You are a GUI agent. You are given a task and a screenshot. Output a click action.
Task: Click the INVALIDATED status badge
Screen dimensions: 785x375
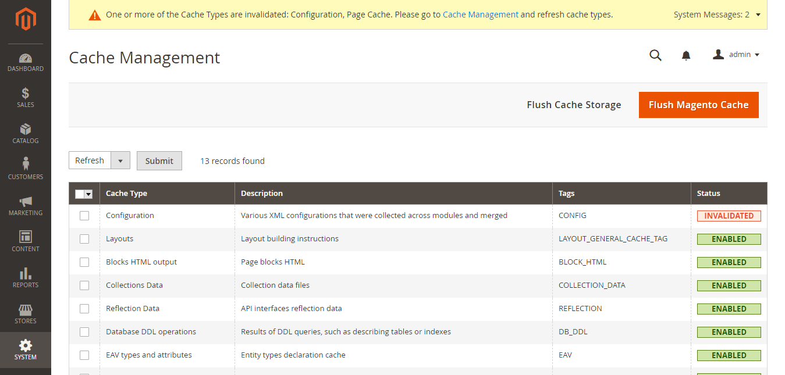point(729,216)
